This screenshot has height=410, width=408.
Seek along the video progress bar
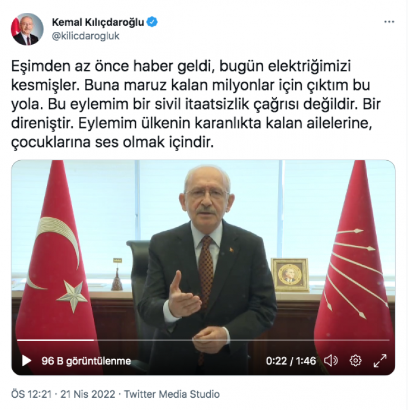[x=203, y=340]
